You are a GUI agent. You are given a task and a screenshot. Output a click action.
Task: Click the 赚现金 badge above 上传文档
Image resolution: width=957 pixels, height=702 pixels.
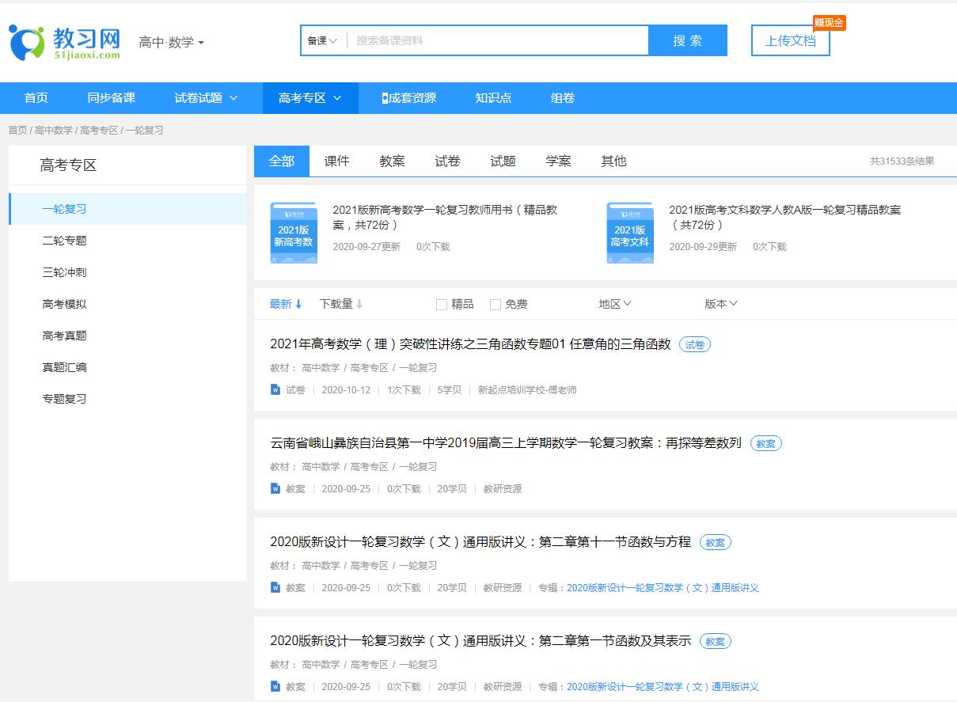tap(829, 23)
